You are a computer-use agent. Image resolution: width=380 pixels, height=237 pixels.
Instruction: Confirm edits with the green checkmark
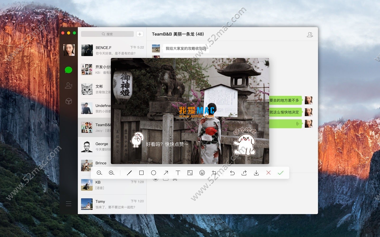[281, 173]
